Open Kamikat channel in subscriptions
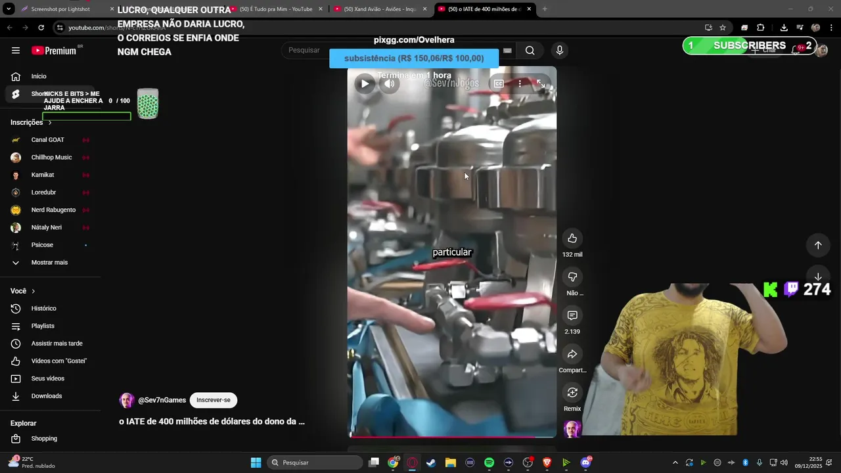Screen dimensions: 841x473 point(50,175)
